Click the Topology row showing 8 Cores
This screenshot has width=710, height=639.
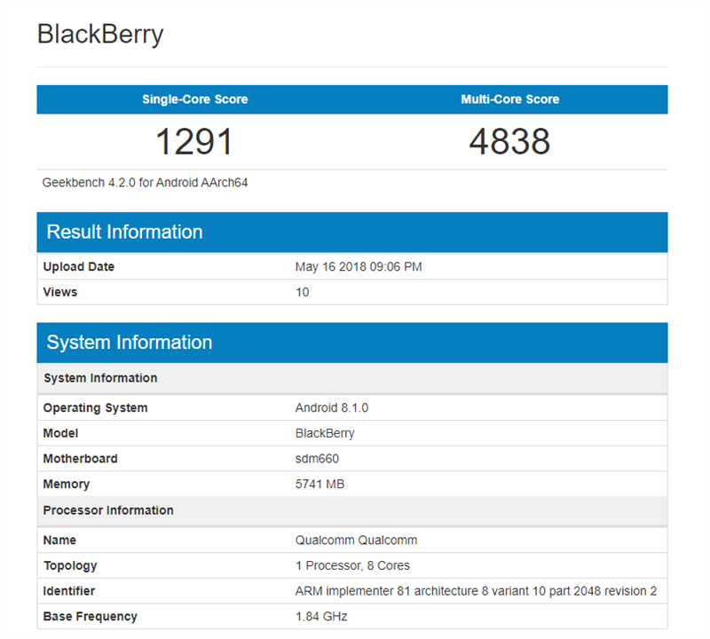coord(350,565)
